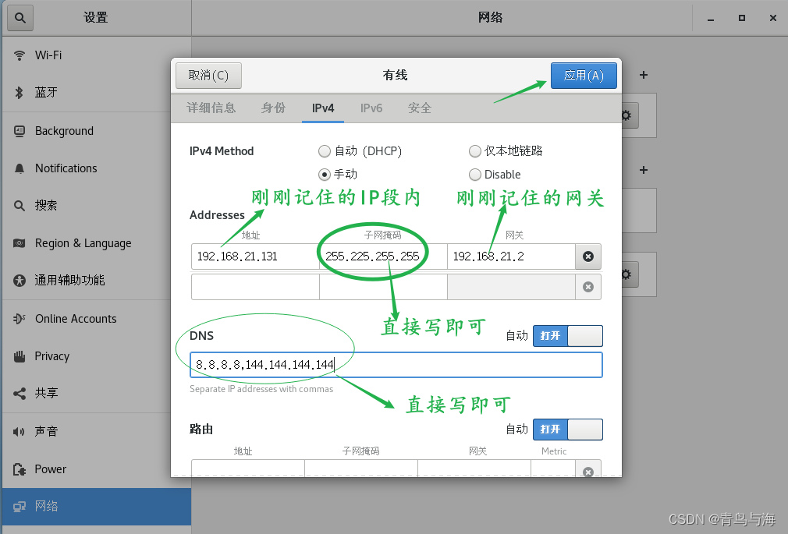Viewport: 788px width, 534px height.
Task: Click the 应用(A) apply button
Action: pyautogui.click(x=584, y=76)
